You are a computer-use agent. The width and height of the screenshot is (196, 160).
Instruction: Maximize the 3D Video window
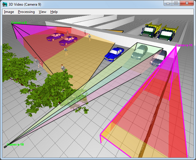(x=176, y=3)
